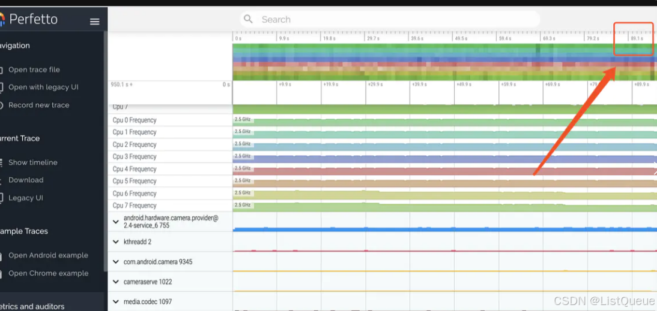Click the overview minimap heat strip

click(x=444, y=62)
